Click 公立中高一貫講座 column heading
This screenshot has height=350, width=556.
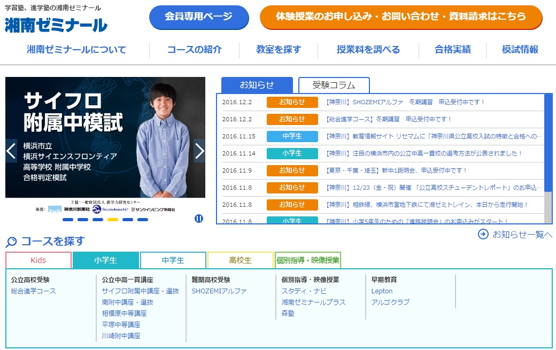pyautogui.click(x=128, y=280)
